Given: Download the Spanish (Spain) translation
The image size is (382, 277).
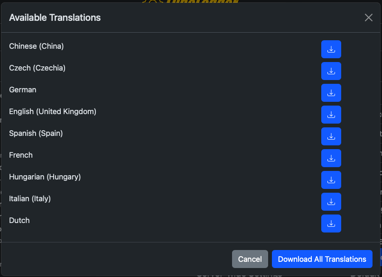Looking at the screenshot, I should pyautogui.click(x=331, y=136).
